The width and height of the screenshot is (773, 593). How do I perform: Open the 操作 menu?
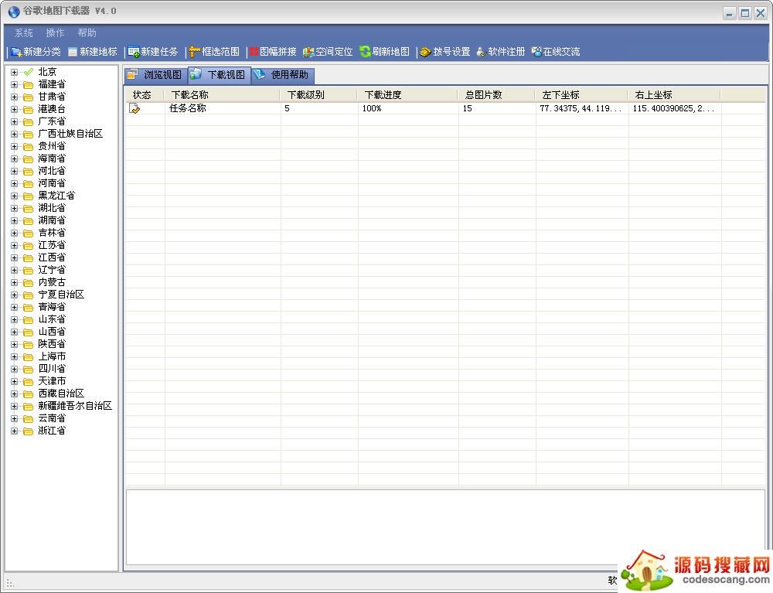pyautogui.click(x=55, y=33)
